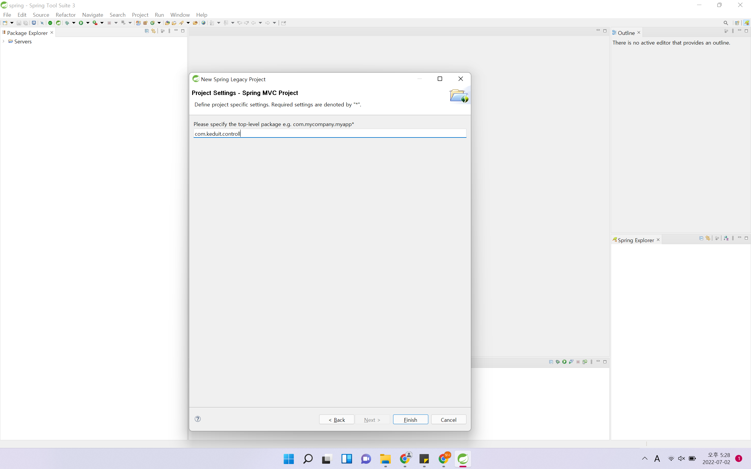
Task: Go to the previous page with Back
Action: coord(336,419)
